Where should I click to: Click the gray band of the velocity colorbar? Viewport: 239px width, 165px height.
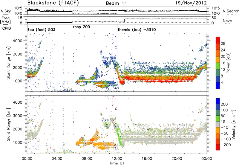click(x=218, y=124)
